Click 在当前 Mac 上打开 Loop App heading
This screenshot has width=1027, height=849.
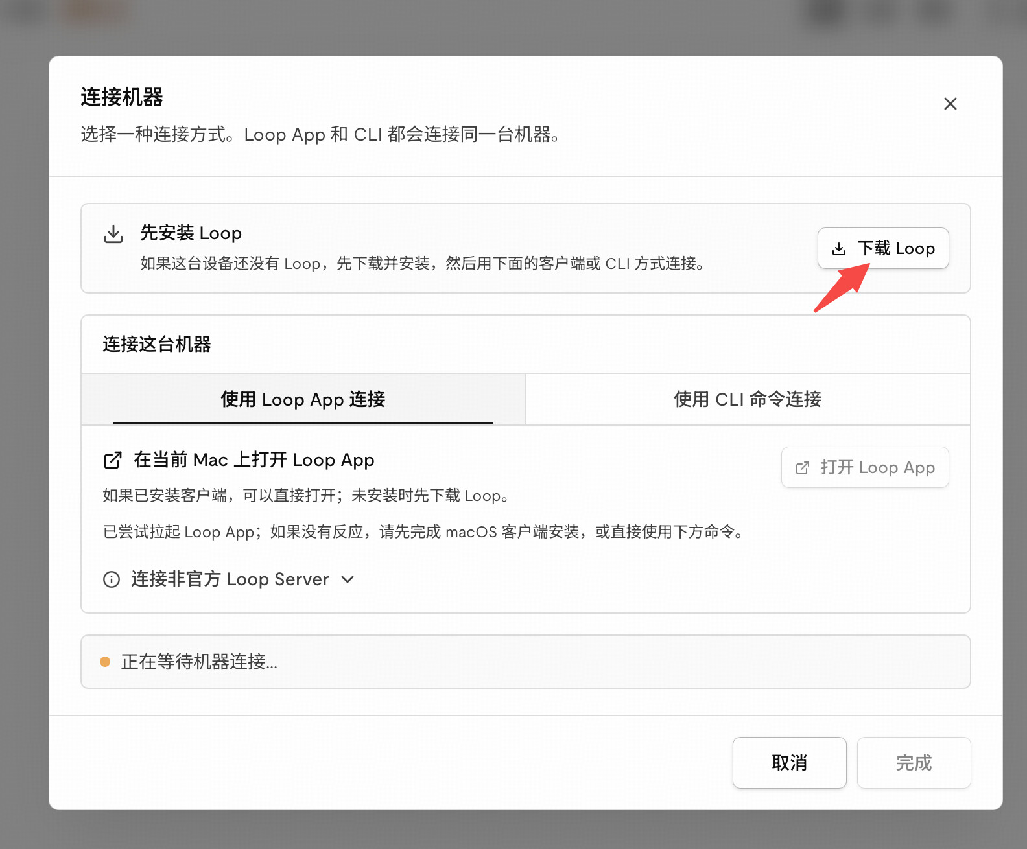254,460
